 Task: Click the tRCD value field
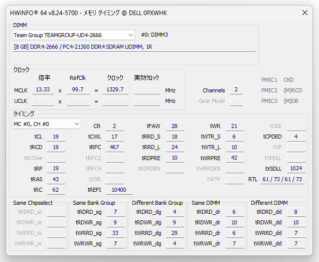click(56, 147)
